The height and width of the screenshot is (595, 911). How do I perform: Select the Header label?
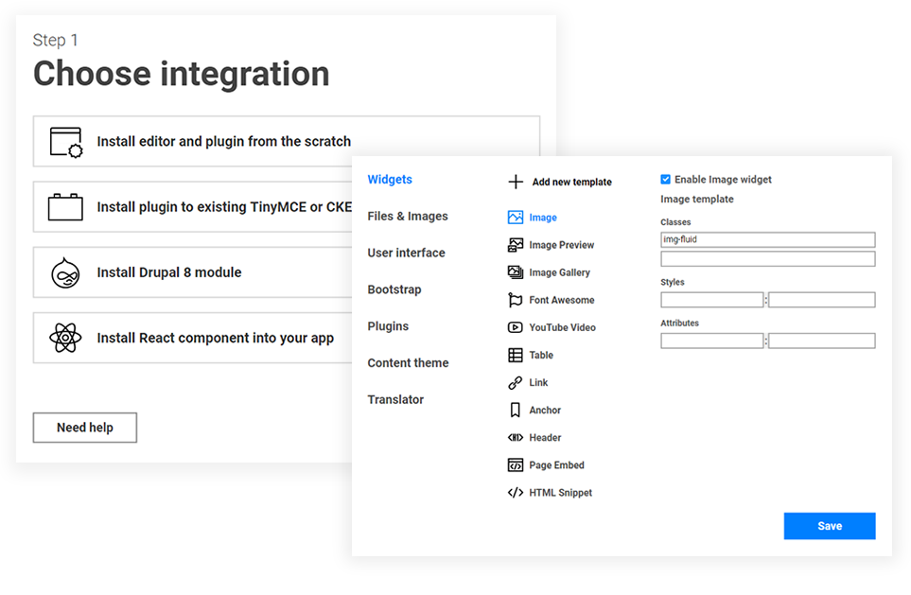tap(545, 438)
